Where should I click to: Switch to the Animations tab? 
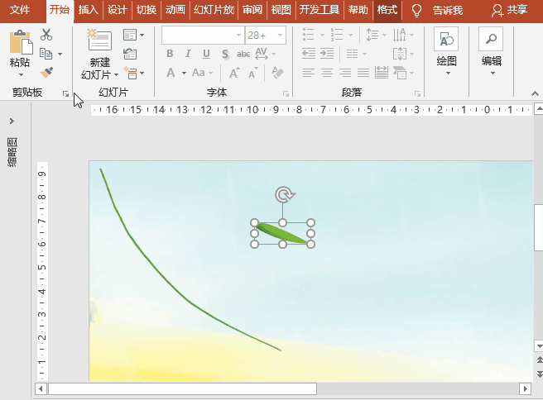(x=175, y=10)
